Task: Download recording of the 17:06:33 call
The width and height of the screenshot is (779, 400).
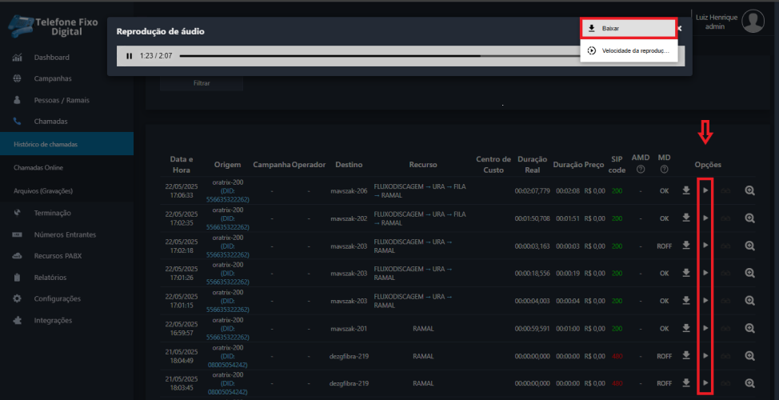Action: point(685,191)
